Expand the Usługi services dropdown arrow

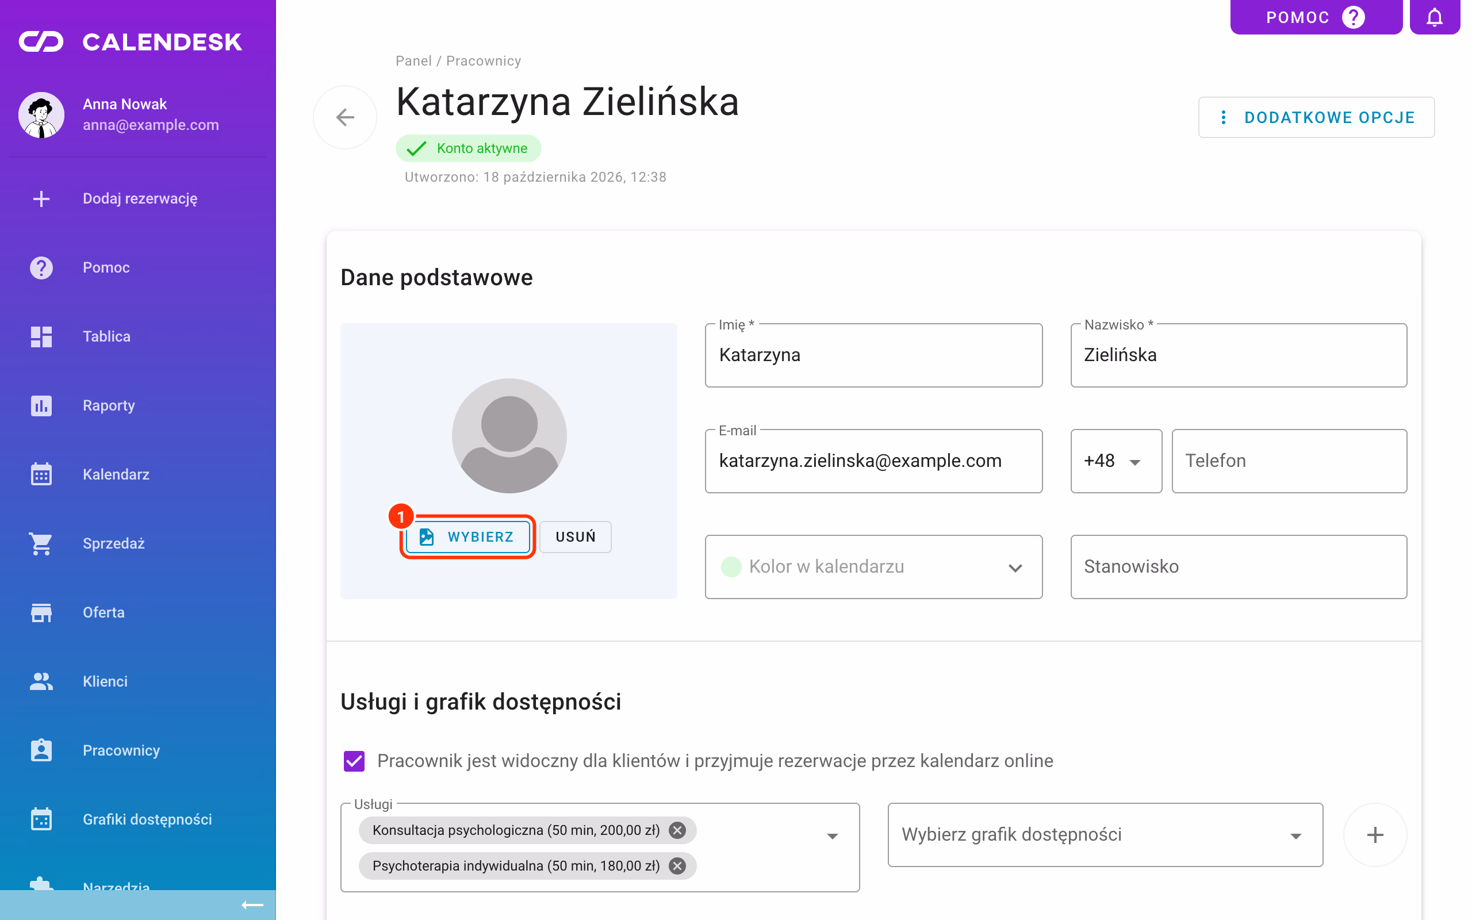coord(832,836)
